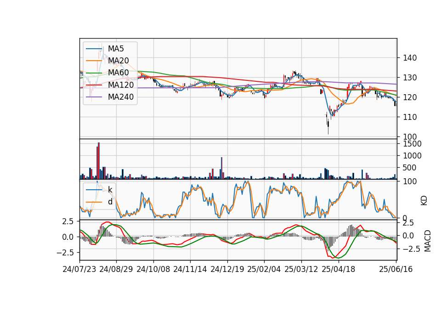The image size is (441, 317).
Task: Click the d legend label in KD panel
Action: pos(110,202)
